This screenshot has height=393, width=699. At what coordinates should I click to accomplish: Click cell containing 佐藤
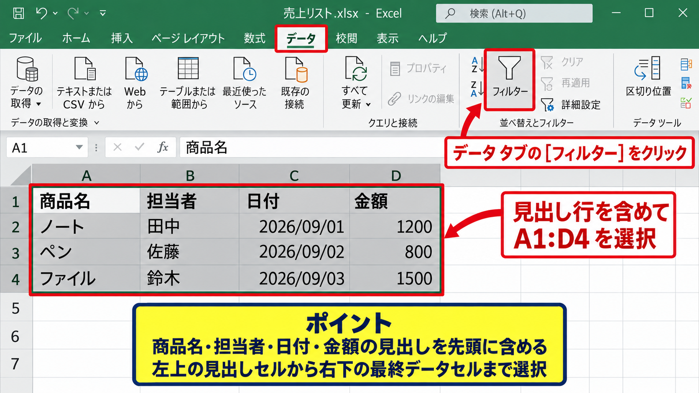click(189, 252)
